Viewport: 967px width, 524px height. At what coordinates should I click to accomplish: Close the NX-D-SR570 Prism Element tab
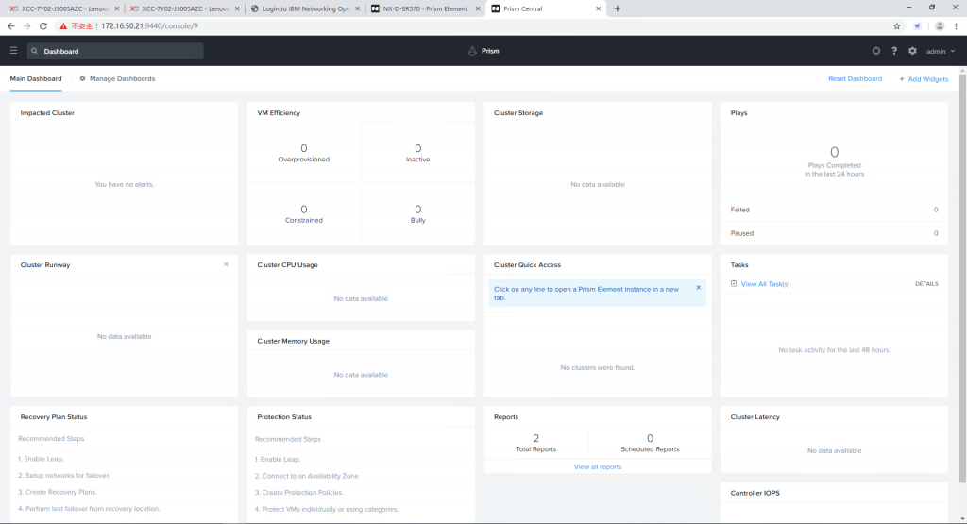click(x=478, y=8)
